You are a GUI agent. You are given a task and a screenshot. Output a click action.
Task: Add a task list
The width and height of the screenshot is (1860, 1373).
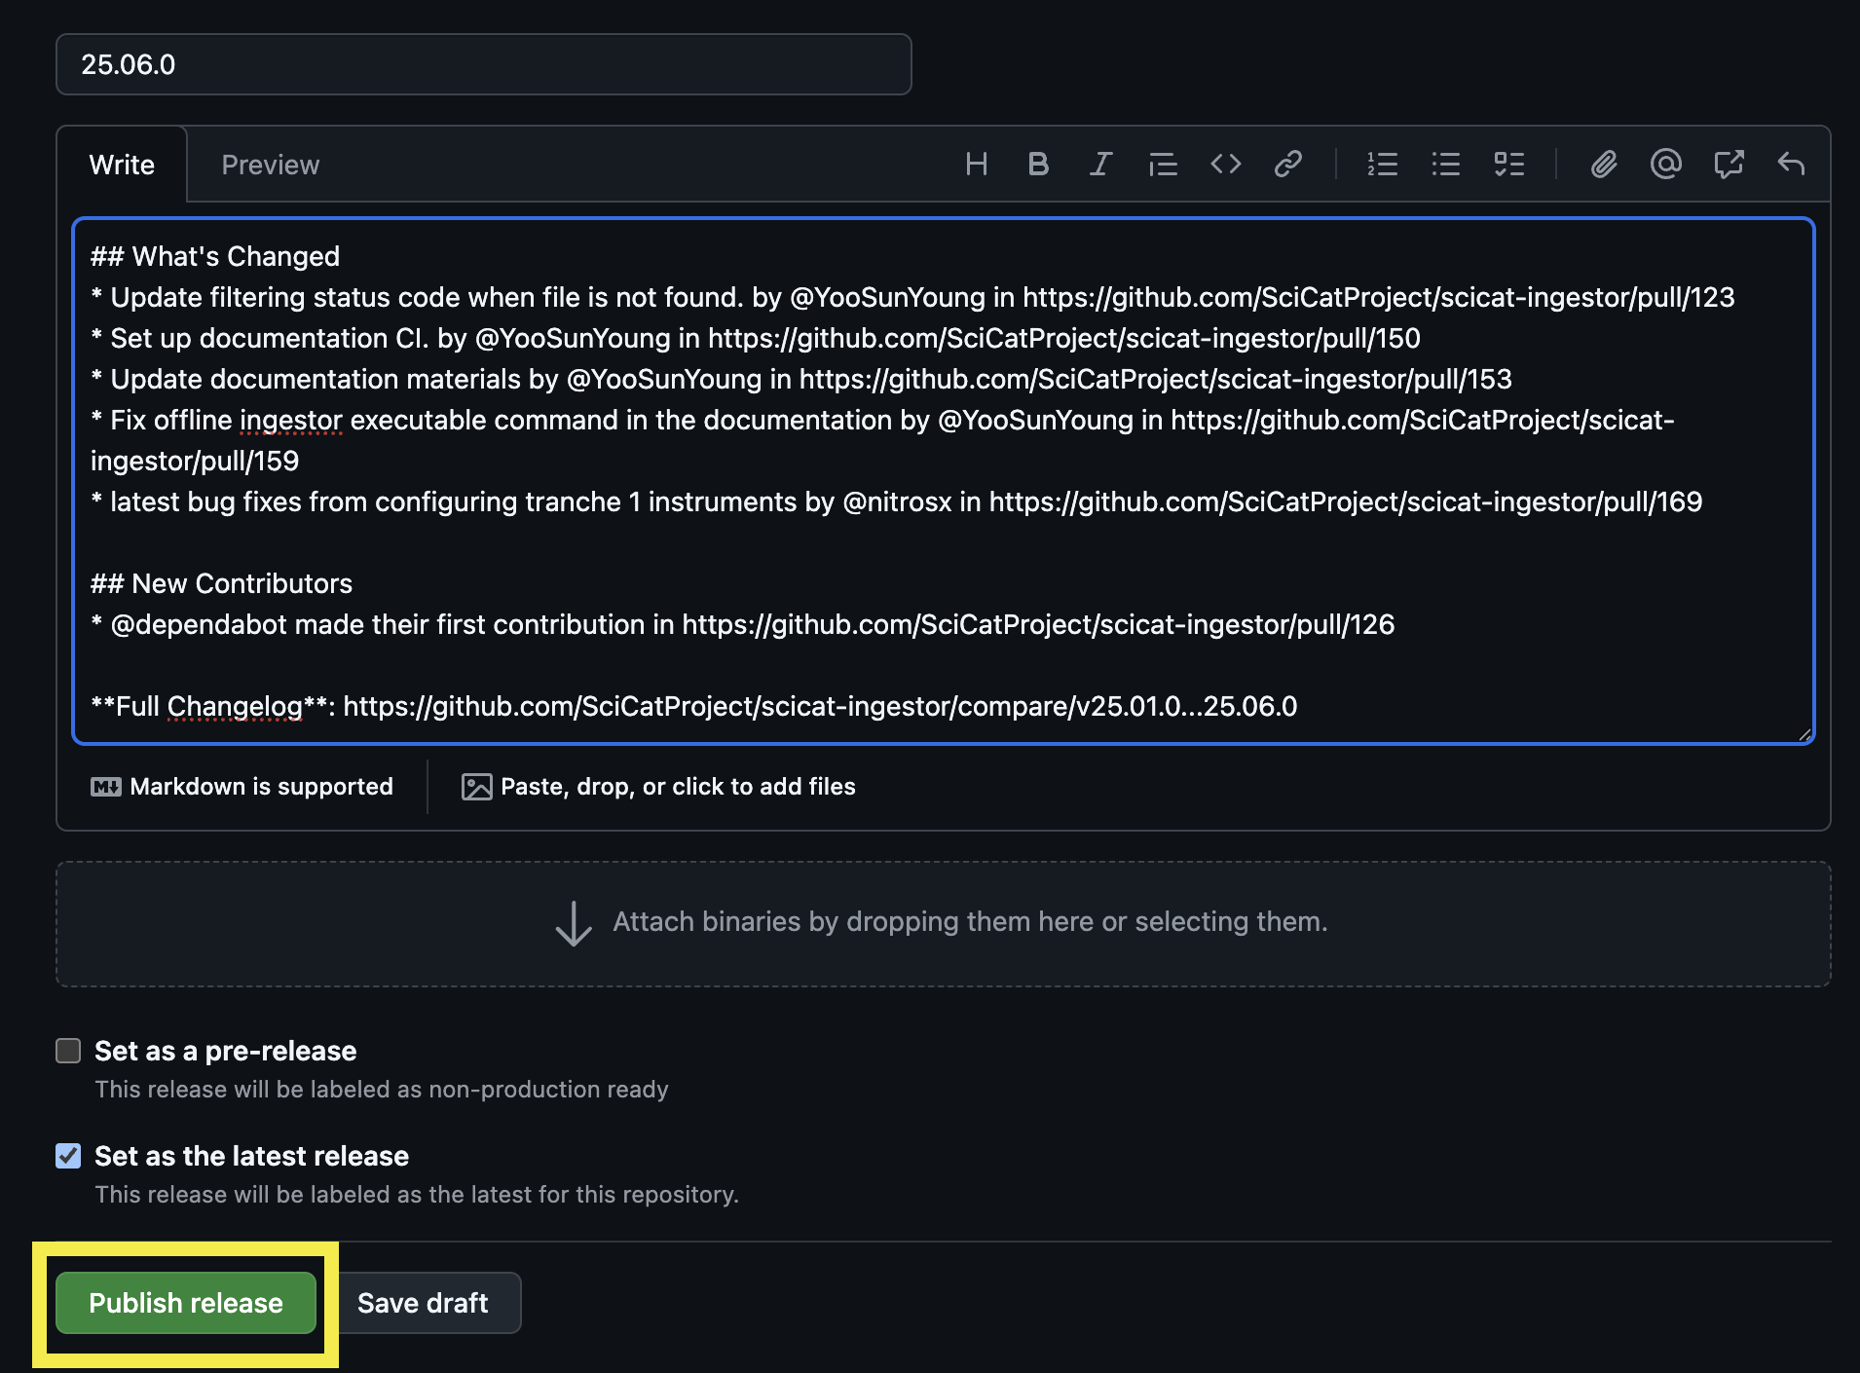click(x=1508, y=165)
